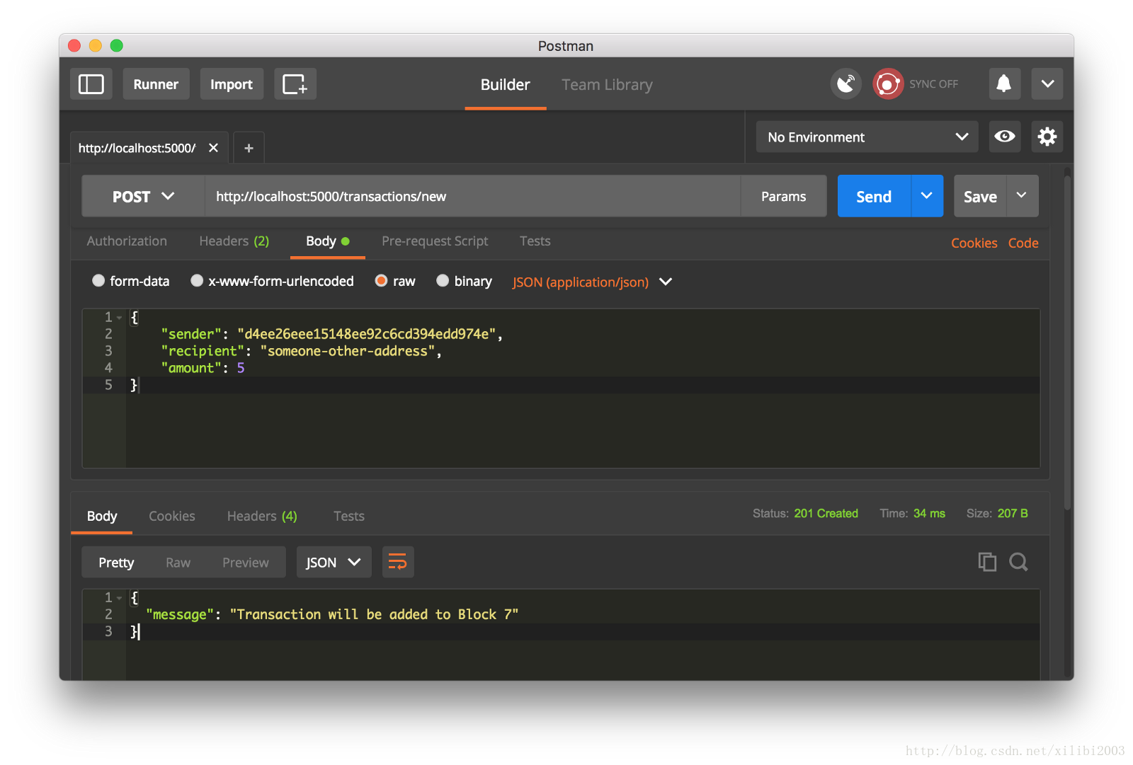Open the top-right header chevron menu

[1047, 84]
